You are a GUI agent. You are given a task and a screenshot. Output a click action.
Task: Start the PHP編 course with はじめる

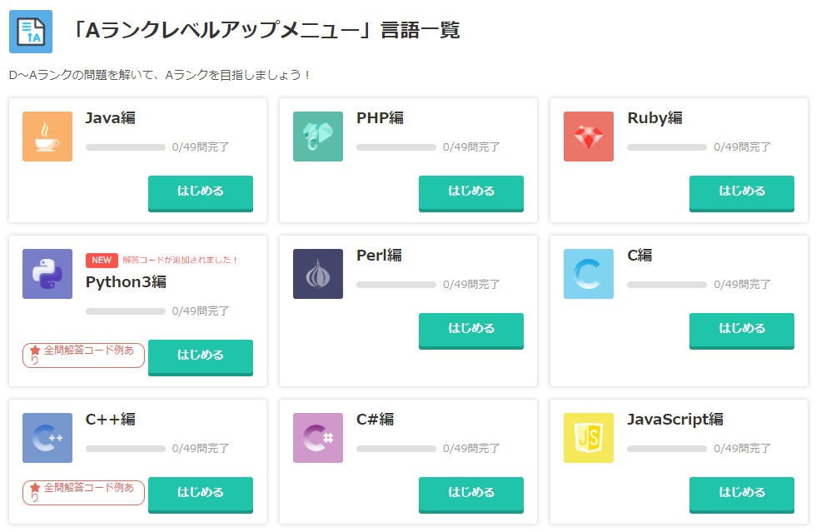point(471,193)
